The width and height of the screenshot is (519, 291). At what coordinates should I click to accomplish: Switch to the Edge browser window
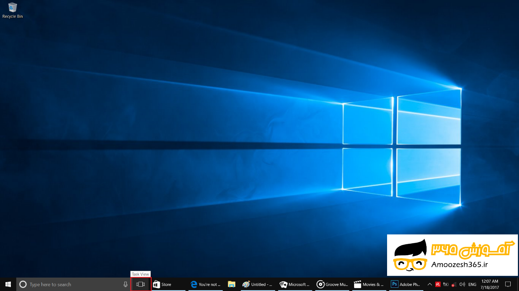click(x=205, y=284)
